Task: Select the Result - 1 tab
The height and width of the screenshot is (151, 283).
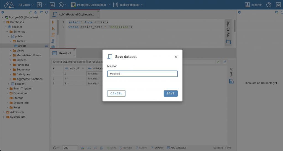Action: click(x=63, y=53)
